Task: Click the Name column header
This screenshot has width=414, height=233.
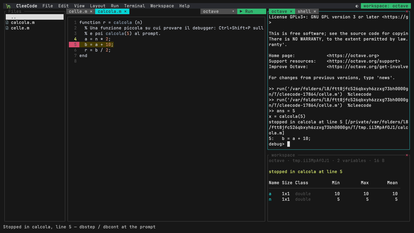Action: (274, 183)
